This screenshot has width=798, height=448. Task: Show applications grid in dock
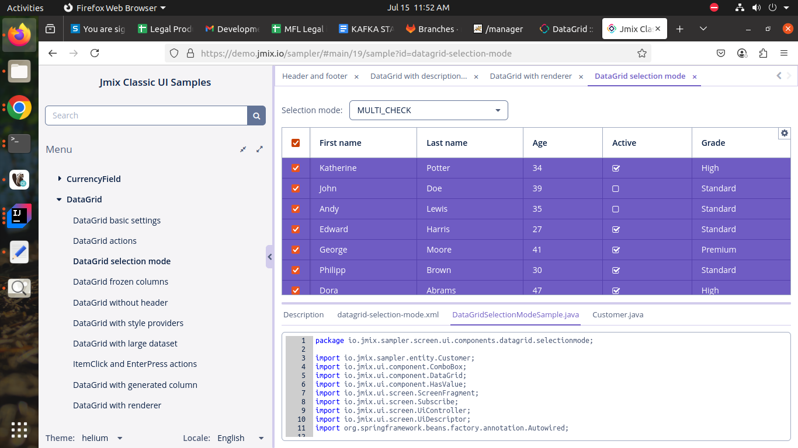tap(19, 430)
